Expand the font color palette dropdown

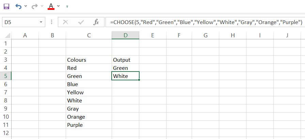(59, 6)
